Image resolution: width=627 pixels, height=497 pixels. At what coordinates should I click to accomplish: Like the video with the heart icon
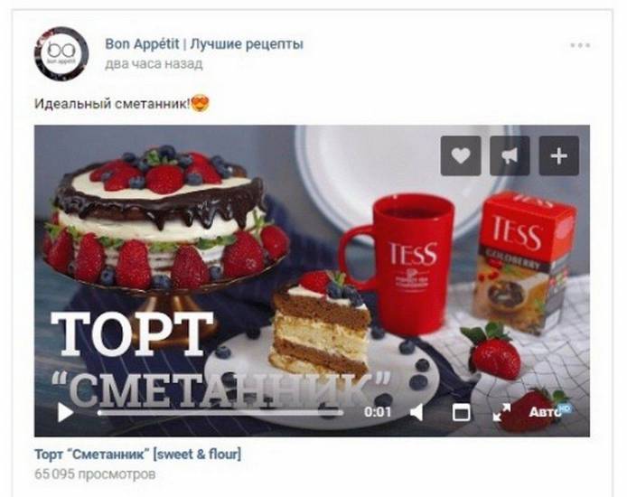pos(461,156)
